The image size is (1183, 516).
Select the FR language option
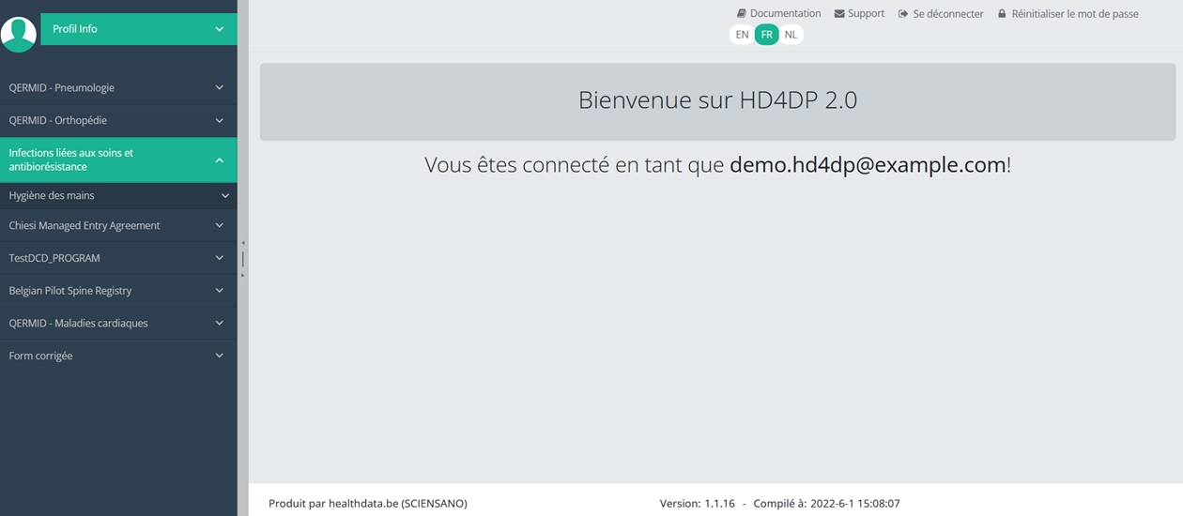coord(767,35)
